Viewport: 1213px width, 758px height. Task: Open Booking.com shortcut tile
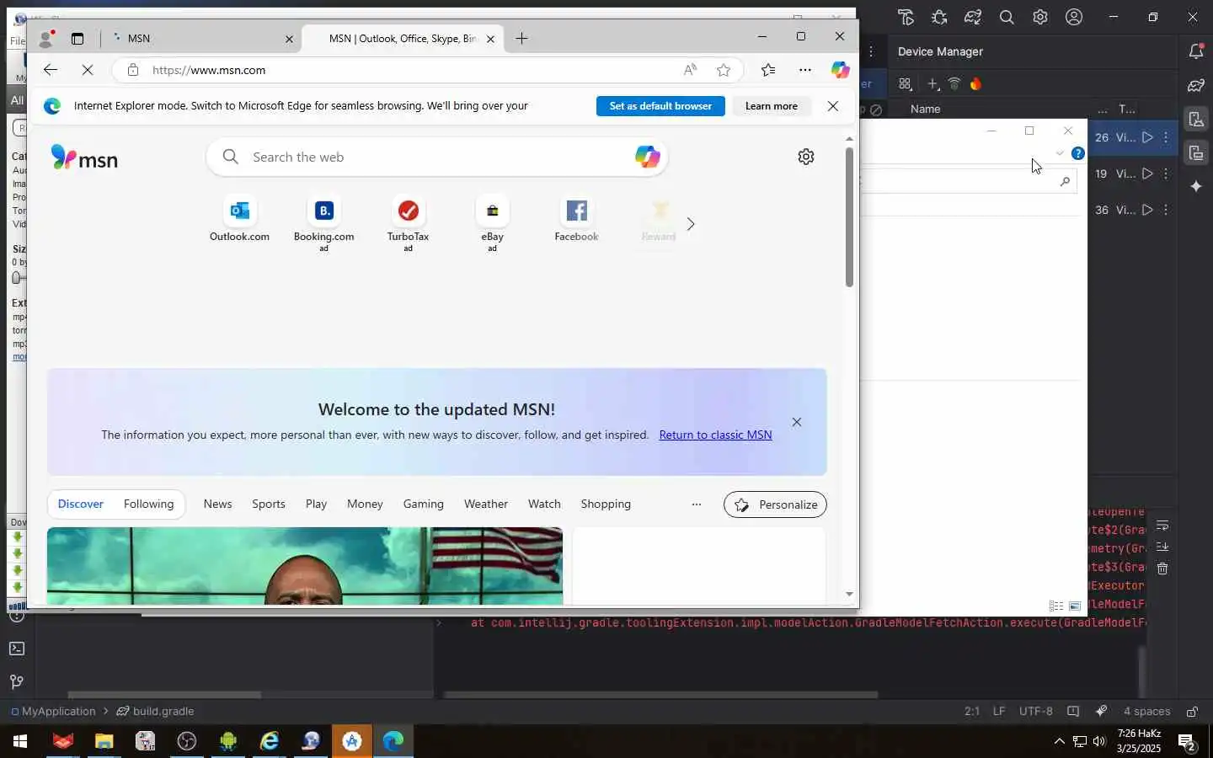324,223
